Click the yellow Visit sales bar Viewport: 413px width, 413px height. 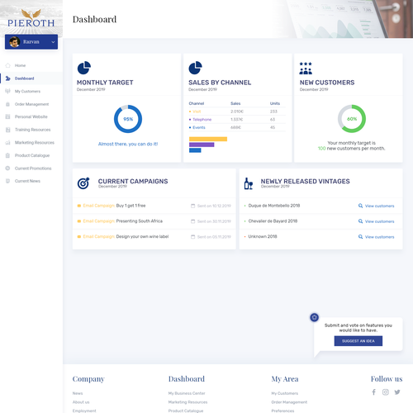coord(208,139)
